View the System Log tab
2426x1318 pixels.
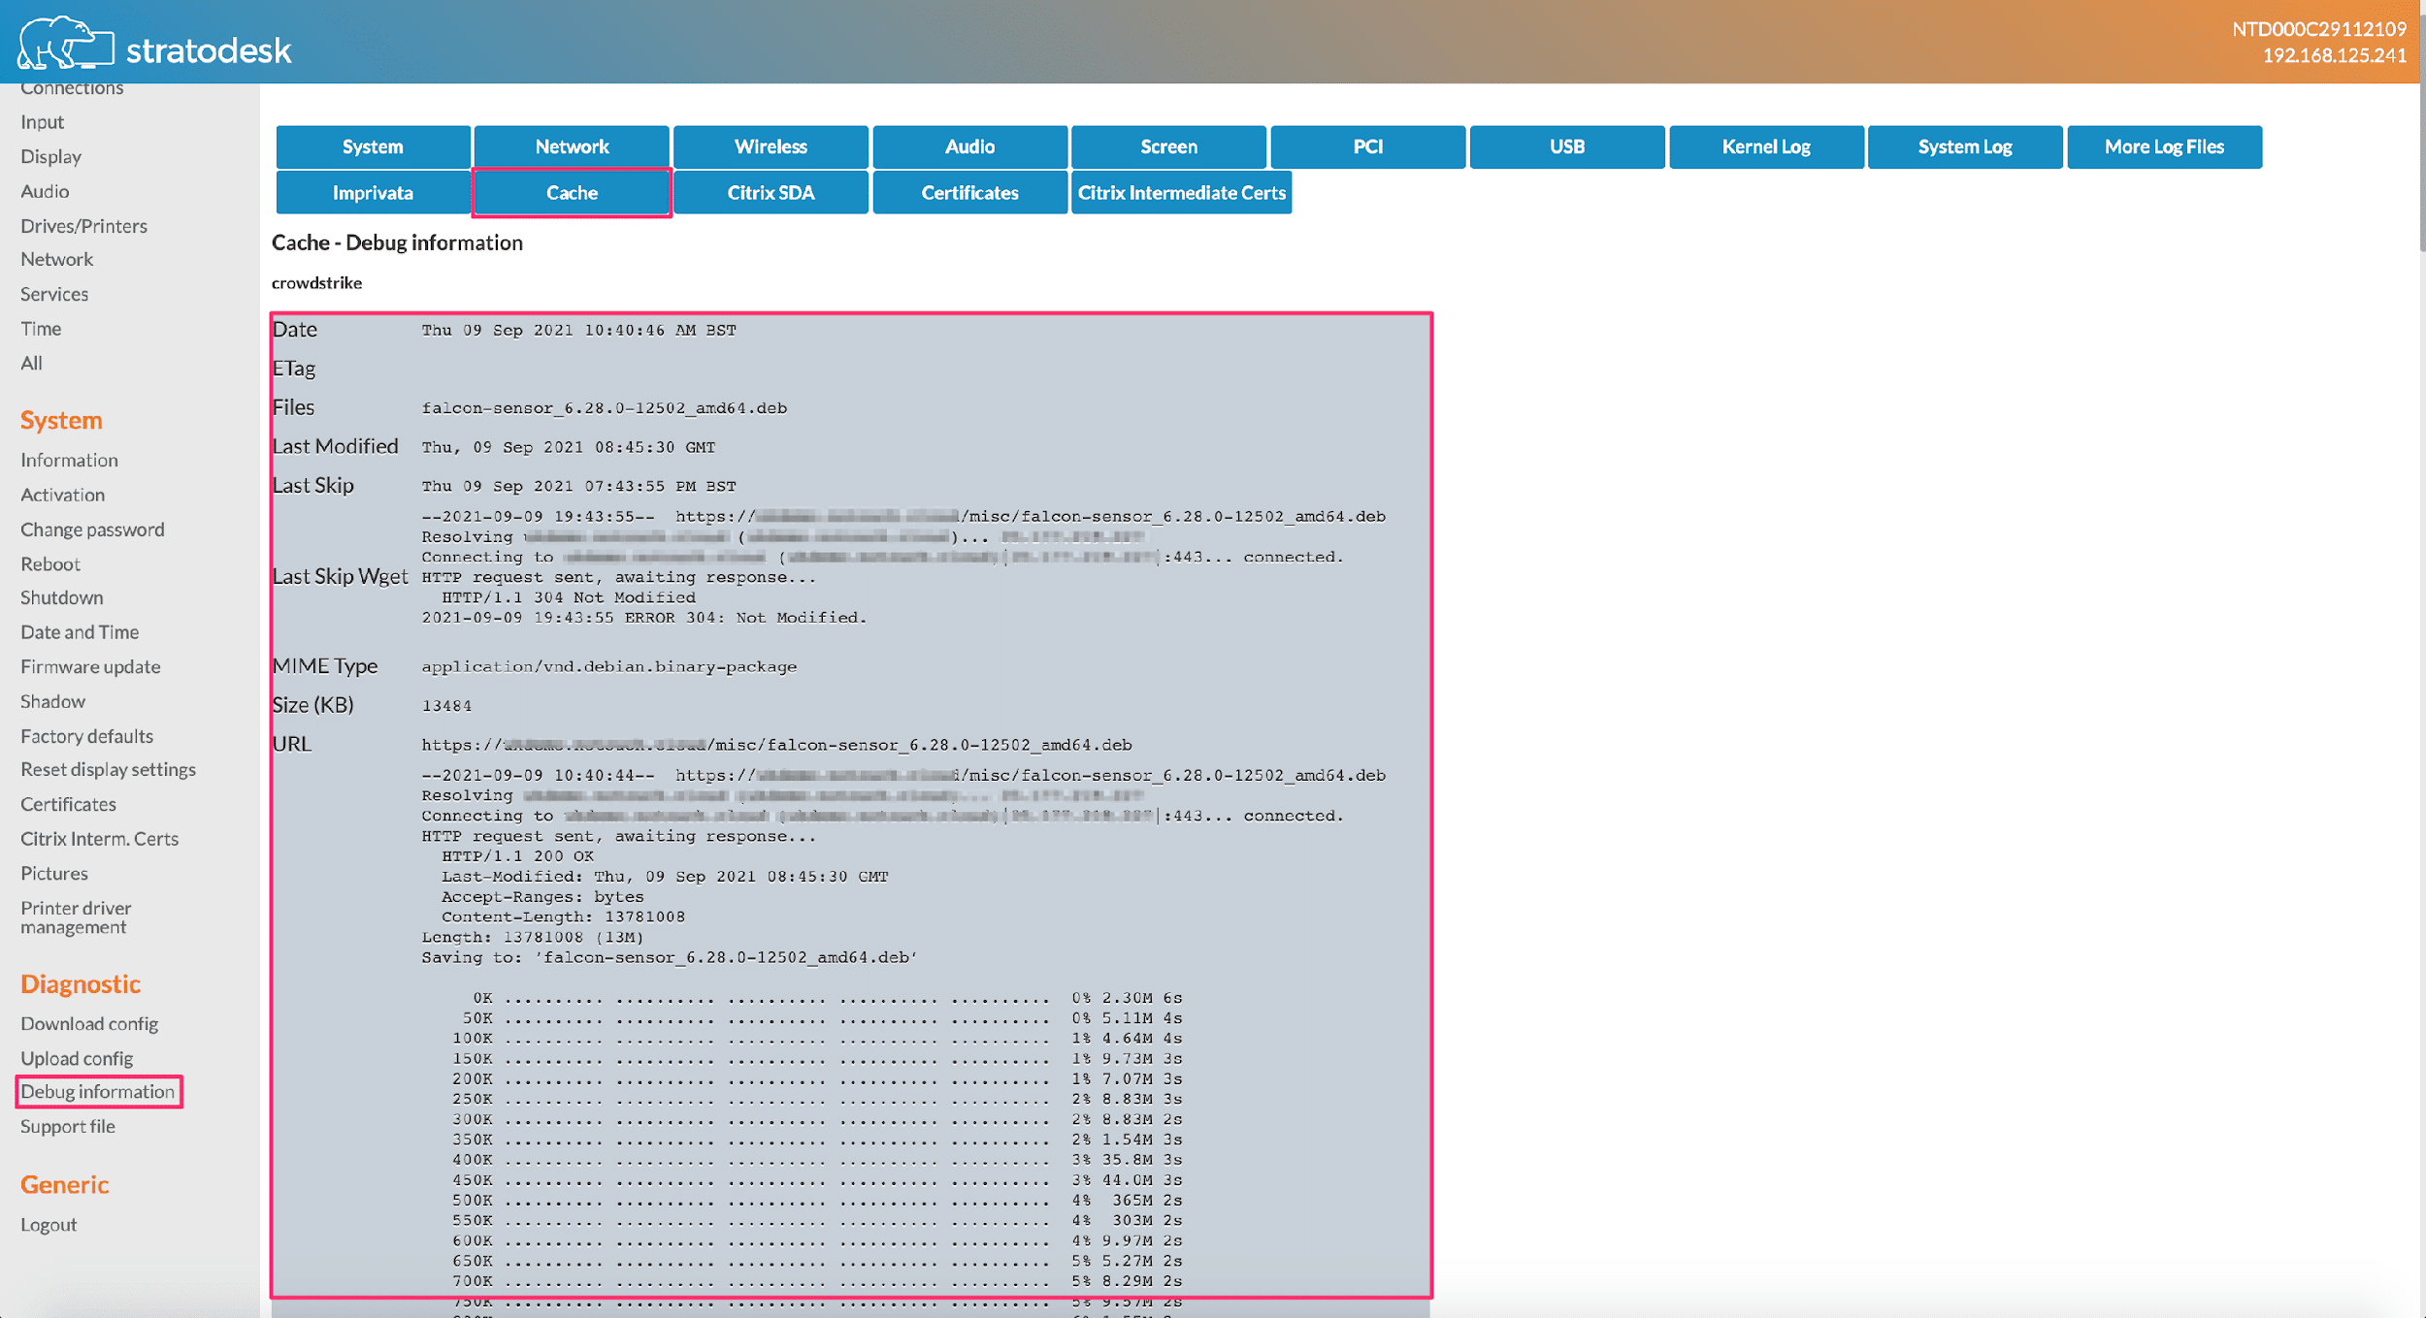point(1965,146)
